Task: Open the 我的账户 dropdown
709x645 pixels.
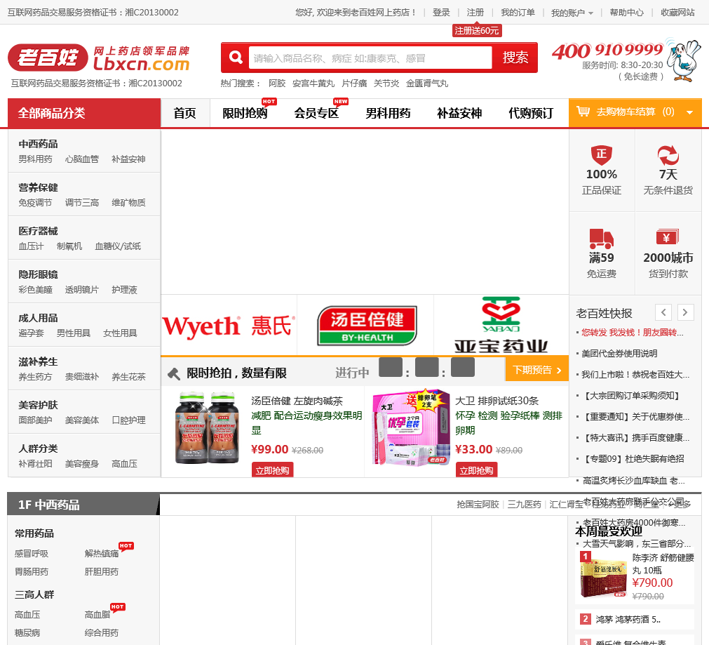Action: point(572,13)
